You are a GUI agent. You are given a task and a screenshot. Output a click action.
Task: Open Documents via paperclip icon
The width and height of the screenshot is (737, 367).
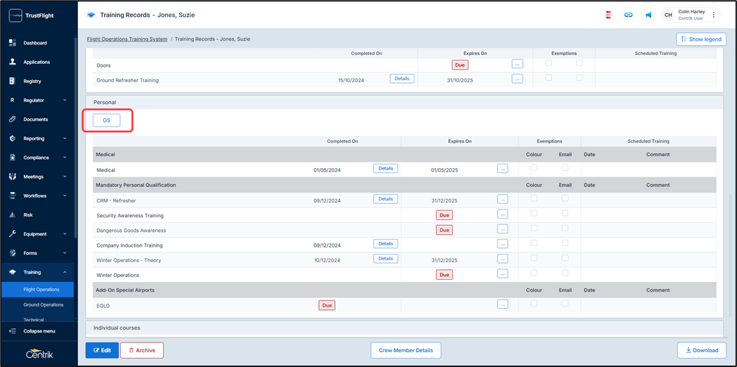(x=12, y=120)
